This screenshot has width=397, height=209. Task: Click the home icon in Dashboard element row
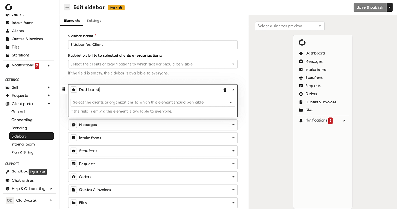pyautogui.click(x=74, y=89)
